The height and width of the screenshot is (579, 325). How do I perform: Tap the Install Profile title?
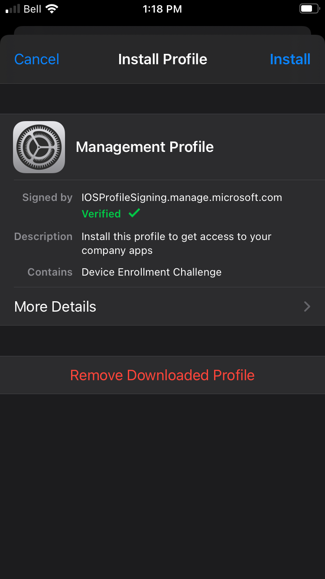click(x=162, y=59)
